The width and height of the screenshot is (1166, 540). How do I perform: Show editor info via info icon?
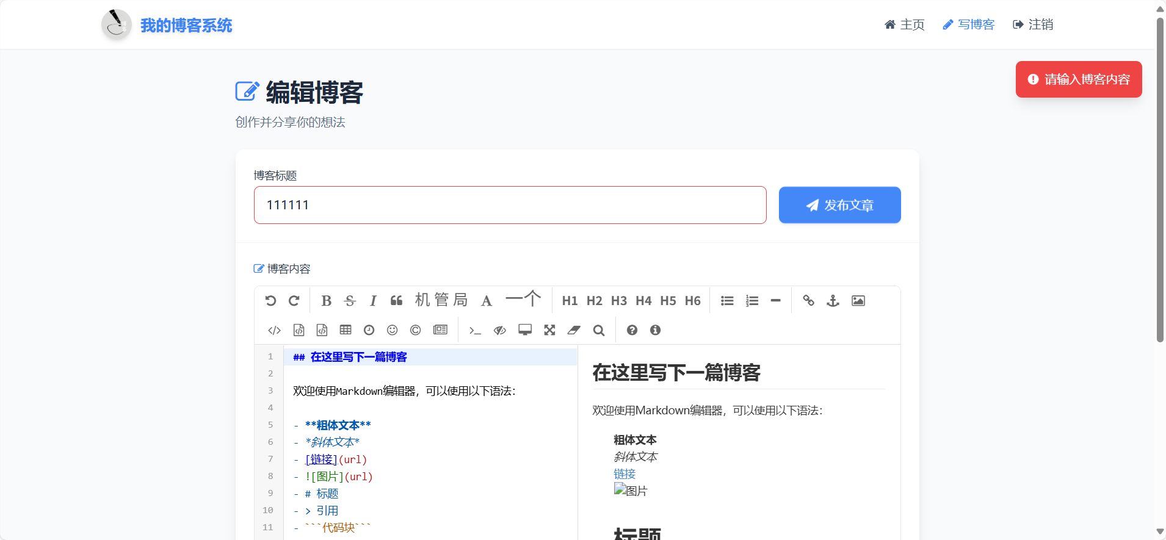pos(656,330)
